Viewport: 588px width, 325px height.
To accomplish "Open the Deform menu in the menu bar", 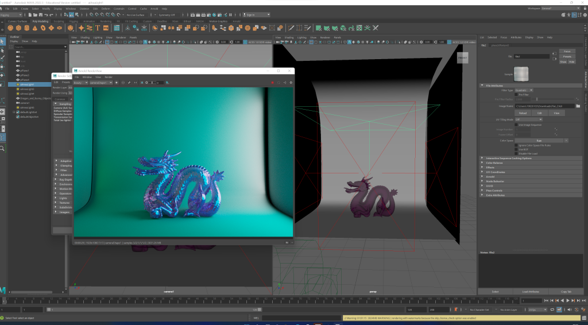I will pos(106,9).
